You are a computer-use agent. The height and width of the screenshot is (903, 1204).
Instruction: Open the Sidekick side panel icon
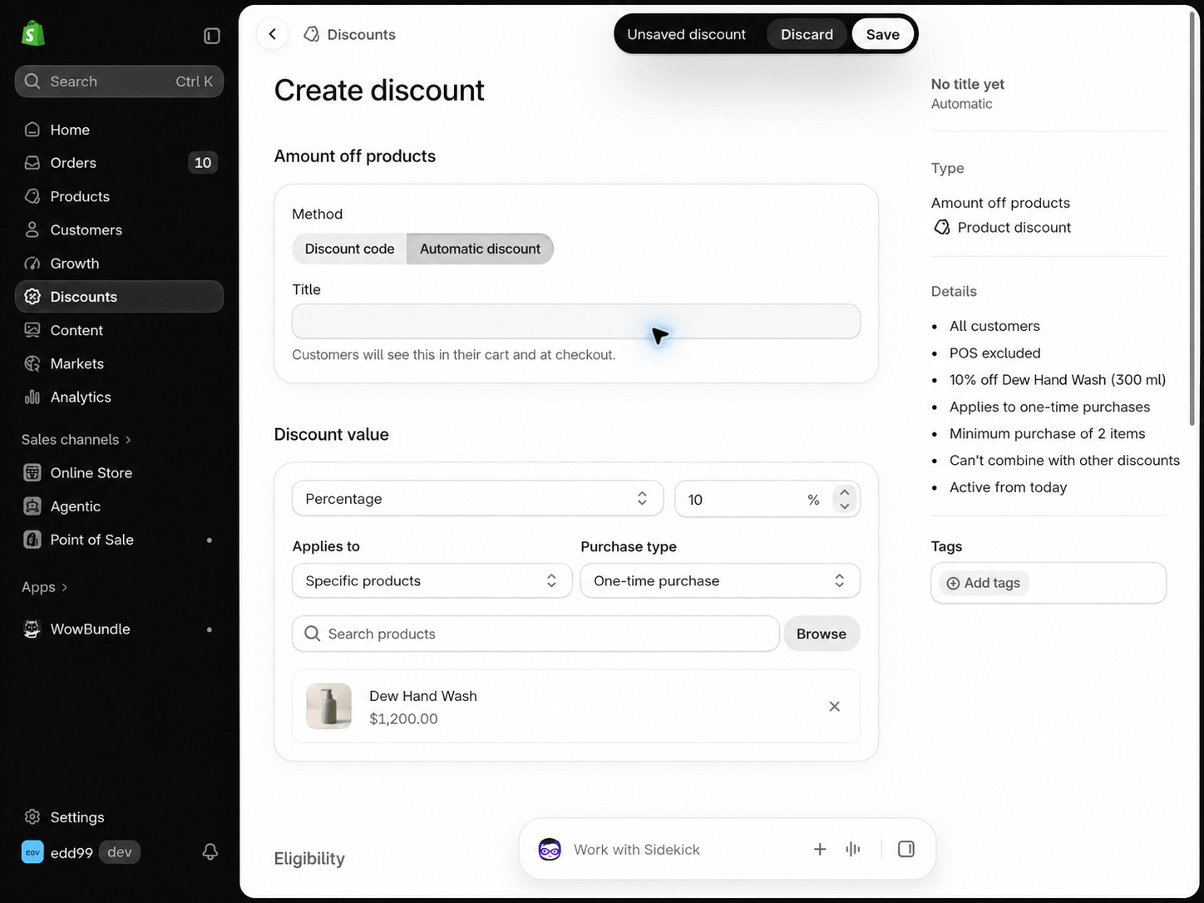(x=906, y=849)
